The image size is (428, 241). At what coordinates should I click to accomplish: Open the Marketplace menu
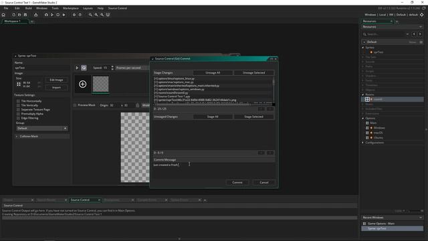[71, 8]
